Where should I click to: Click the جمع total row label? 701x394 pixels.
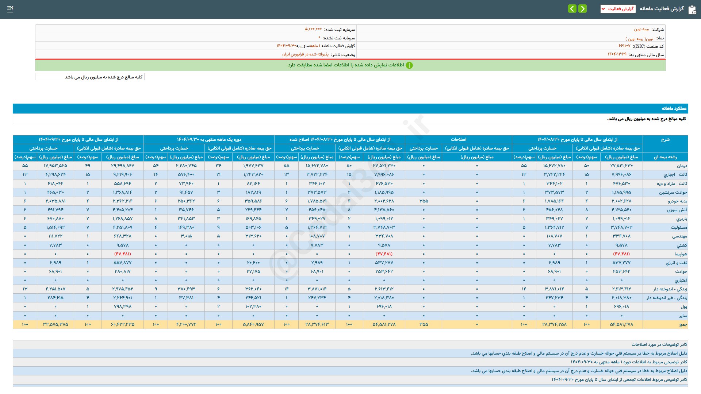click(x=683, y=324)
